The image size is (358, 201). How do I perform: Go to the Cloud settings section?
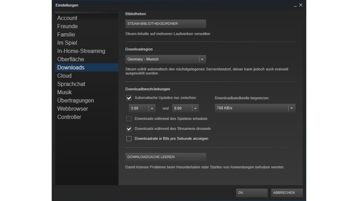coord(64,76)
